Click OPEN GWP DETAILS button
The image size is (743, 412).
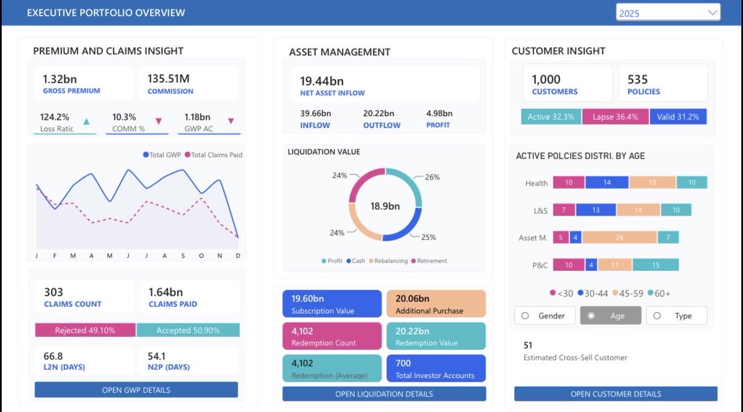click(x=136, y=390)
